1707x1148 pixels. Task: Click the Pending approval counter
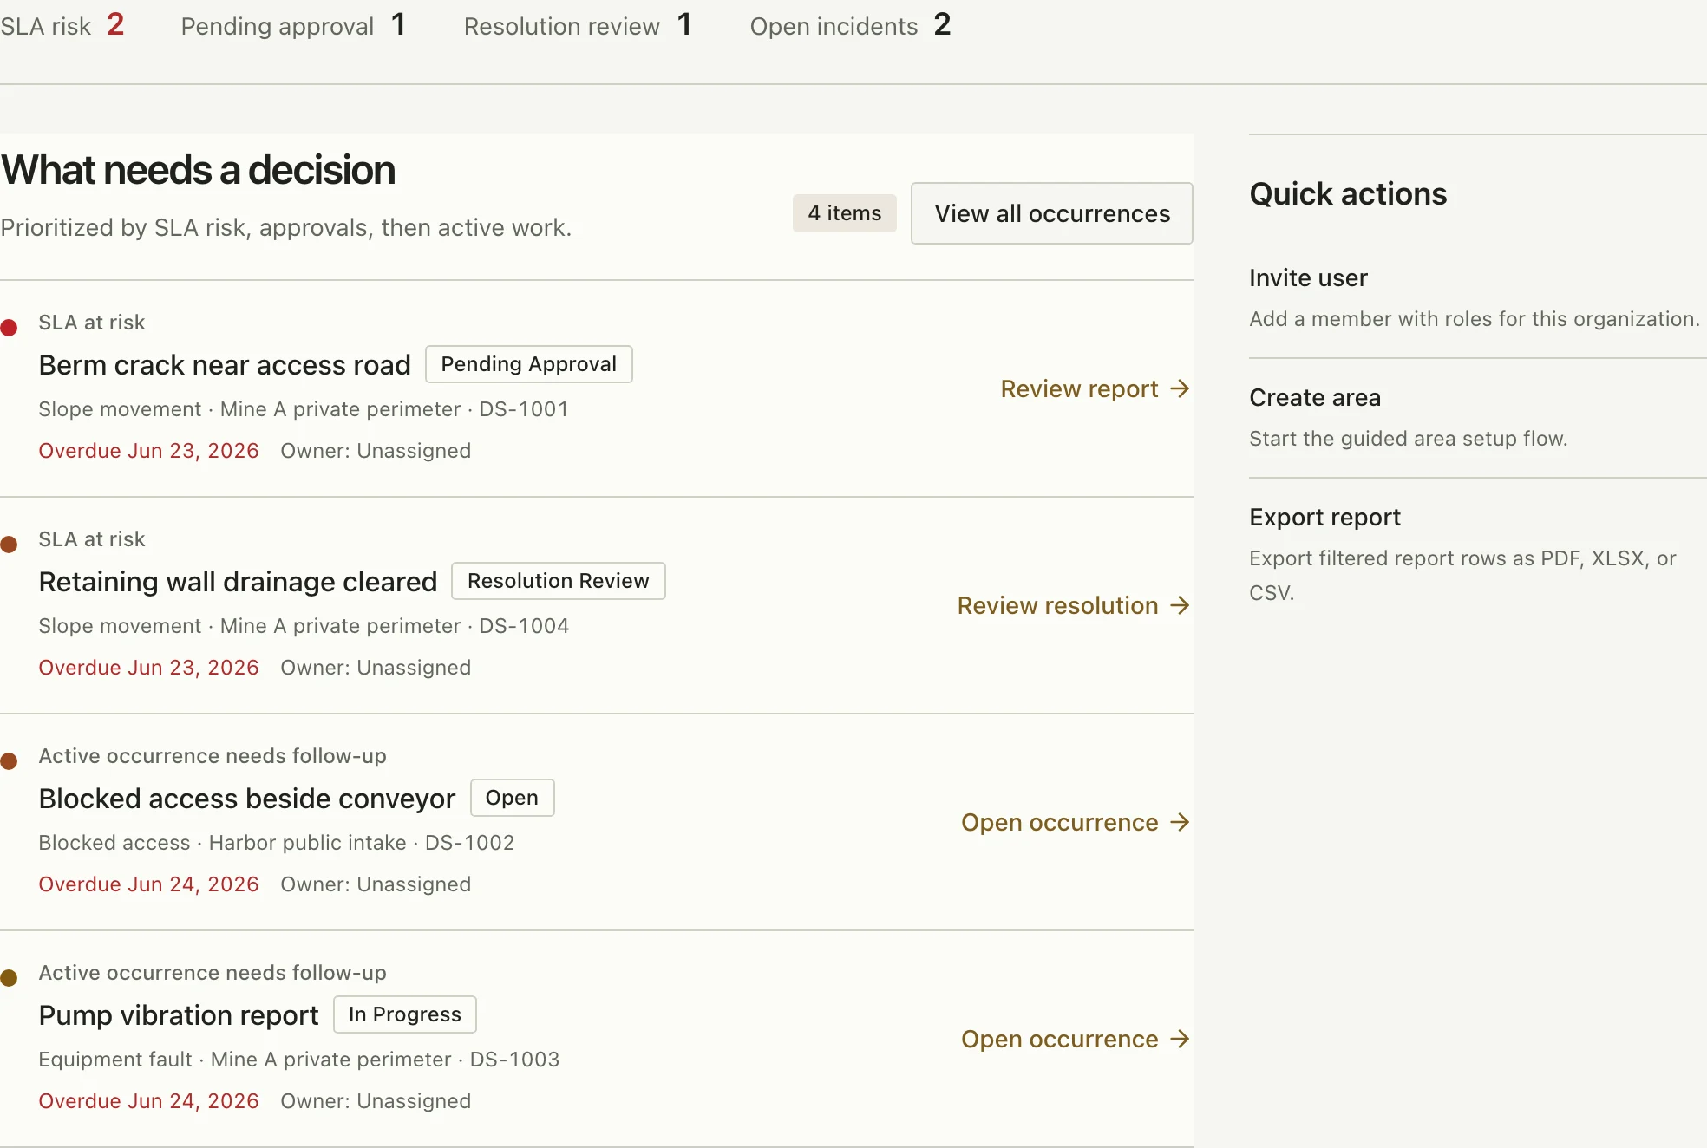point(293,25)
